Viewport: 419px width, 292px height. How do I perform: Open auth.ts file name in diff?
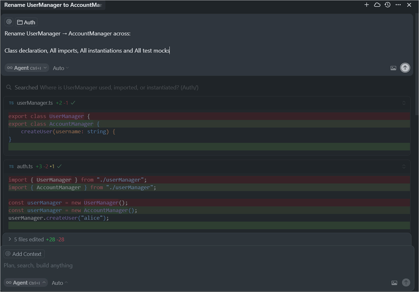(x=25, y=166)
